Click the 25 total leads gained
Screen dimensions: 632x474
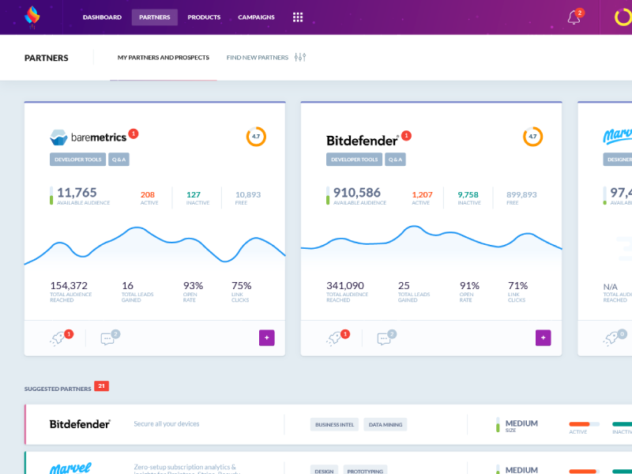pyautogui.click(x=404, y=286)
